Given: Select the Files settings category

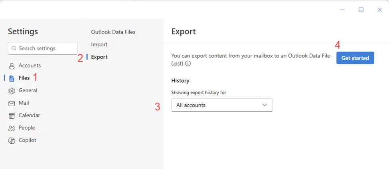Looking at the screenshot, I should (x=24, y=78).
